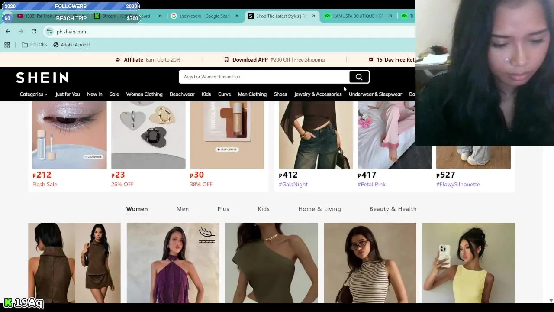
Task: Click the Download APP phone icon
Action: click(x=226, y=60)
